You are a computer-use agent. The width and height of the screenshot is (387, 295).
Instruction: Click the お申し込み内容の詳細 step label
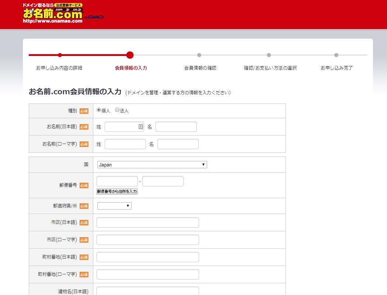pyautogui.click(x=59, y=68)
